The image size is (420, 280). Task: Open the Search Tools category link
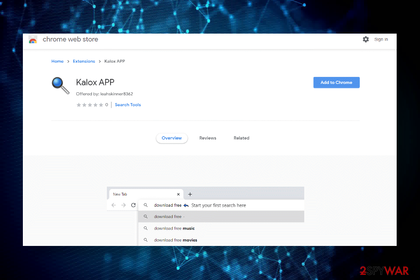point(128,105)
